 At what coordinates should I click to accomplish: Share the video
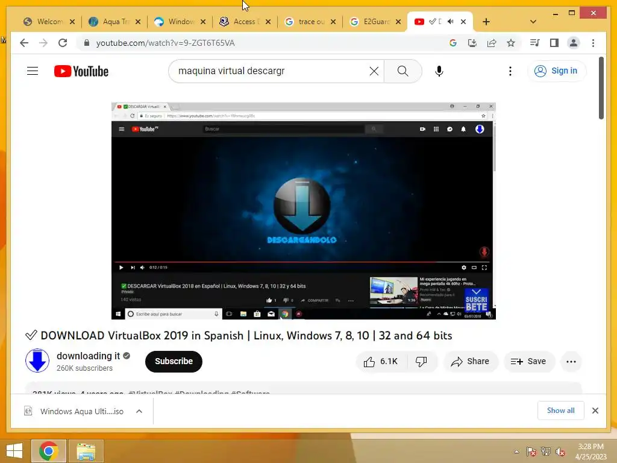pyautogui.click(x=471, y=362)
